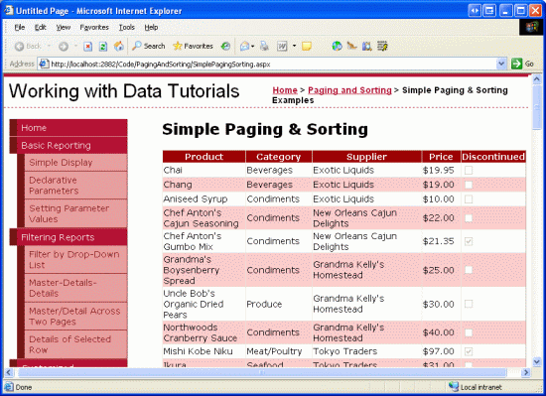Open the Search toolbar button
This screenshot has height=396, width=546.
click(149, 46)
